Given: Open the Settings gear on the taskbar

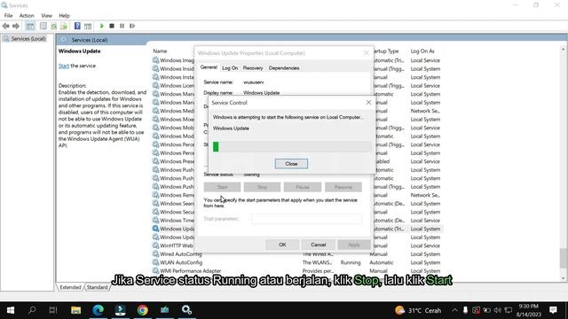Looking at the screenshot, I should pyautogui.click(x=186, y=310).
